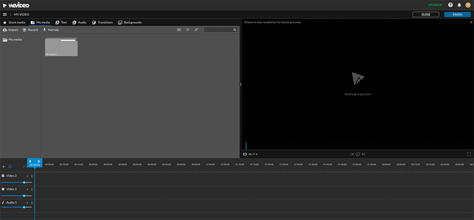Image resolution: width=474 pixels, height=220 pixels.
Task: Open the hamburger menu beside MY VIDEO
Action: point(5,14)
